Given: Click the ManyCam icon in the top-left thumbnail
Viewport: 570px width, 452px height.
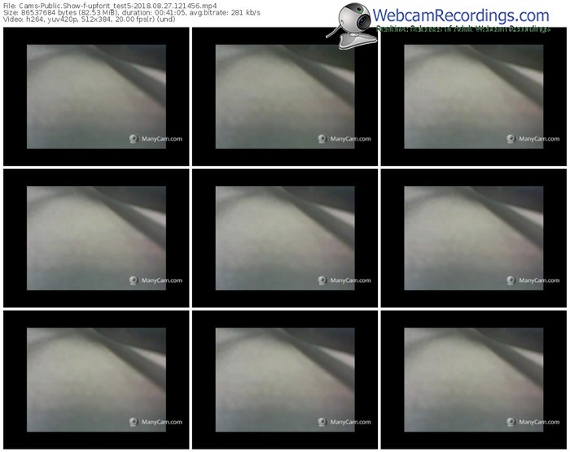Looking at the screenshot, I should coord(134,139).
